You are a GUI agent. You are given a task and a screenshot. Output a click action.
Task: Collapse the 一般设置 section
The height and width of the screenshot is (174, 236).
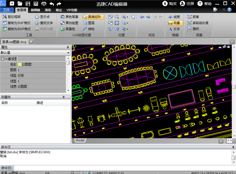[3, 59]
